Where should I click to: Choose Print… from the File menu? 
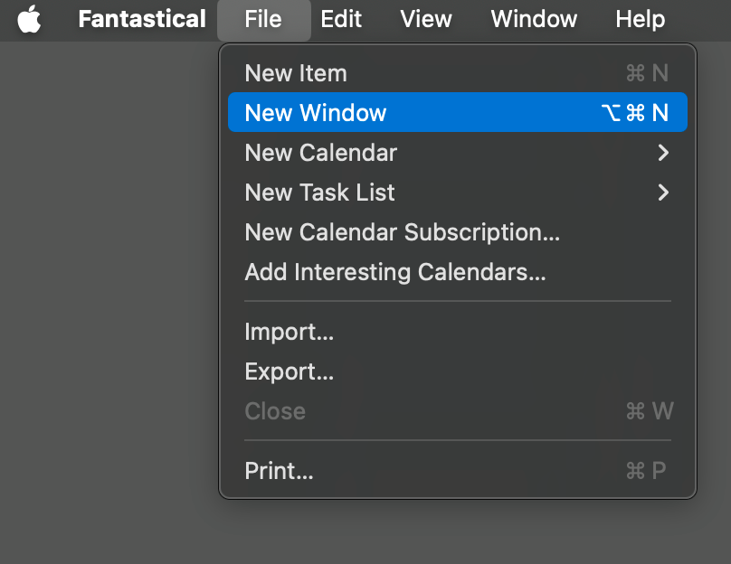(x=458, y=470)
